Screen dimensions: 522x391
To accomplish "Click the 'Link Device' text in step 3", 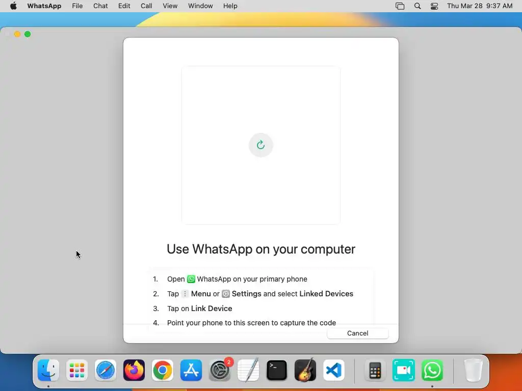I will (x=212, y=308).
